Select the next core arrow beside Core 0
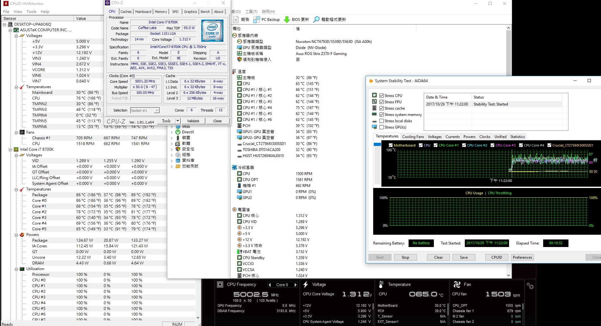The image size is (601, 326). pos(295,285)
